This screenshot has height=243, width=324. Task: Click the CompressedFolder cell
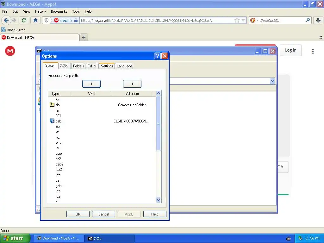(x=132, y=105)
